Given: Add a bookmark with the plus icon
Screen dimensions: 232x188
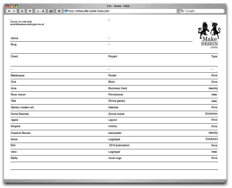Looking at the screenshot, I should click(30, 11).
